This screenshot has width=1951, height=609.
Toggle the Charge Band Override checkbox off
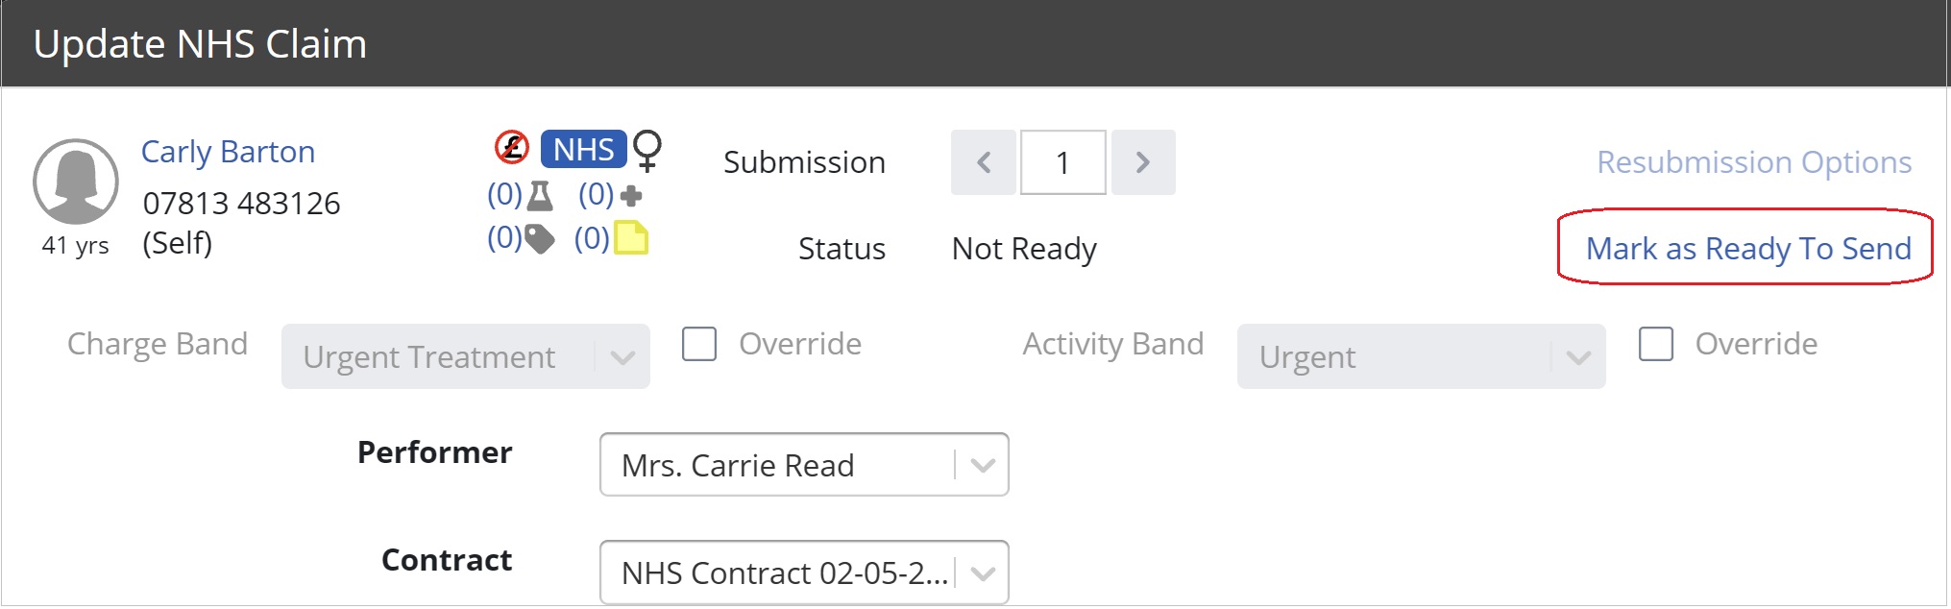[698, 343]
